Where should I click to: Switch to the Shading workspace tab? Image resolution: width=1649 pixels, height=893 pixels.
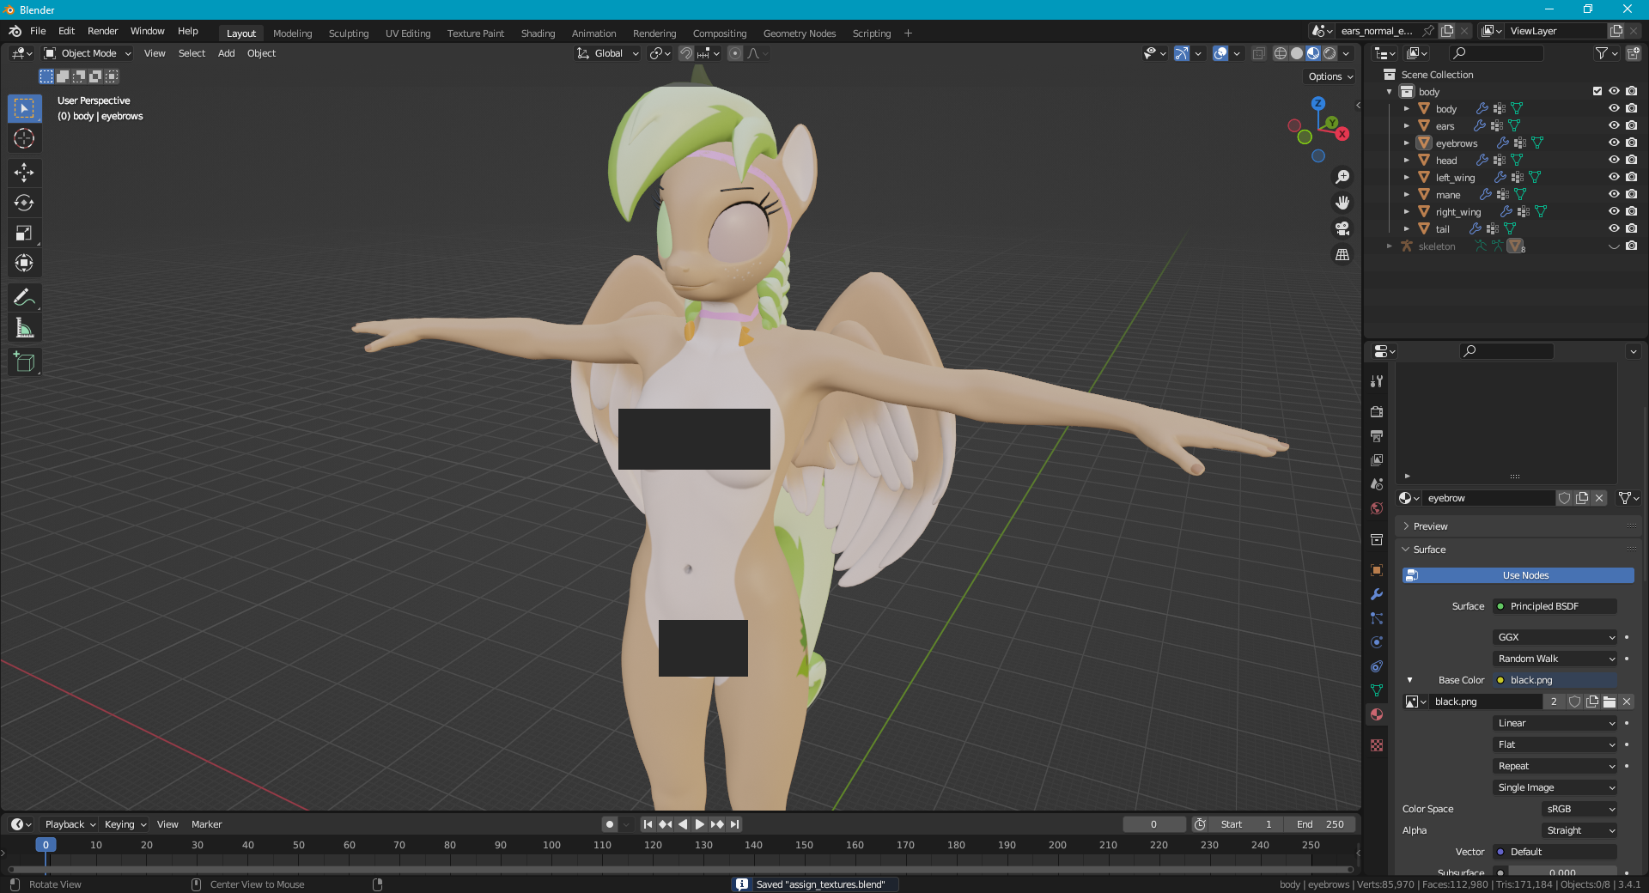pyautogui.click(x=538, y=33)
